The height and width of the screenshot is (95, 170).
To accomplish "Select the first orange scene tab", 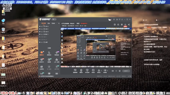I will tap(44, 23).
